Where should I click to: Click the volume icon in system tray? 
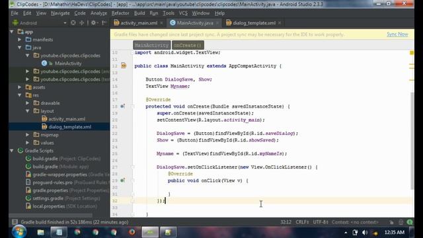365,232
